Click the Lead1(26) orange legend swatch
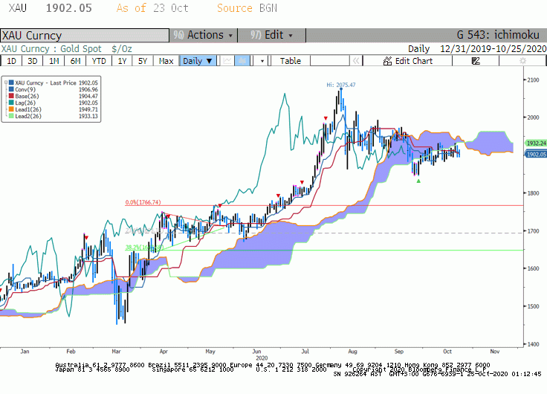The image size is (547, 394). 11,109
